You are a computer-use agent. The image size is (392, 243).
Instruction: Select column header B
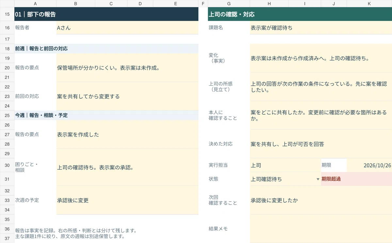tap(76, 4)
